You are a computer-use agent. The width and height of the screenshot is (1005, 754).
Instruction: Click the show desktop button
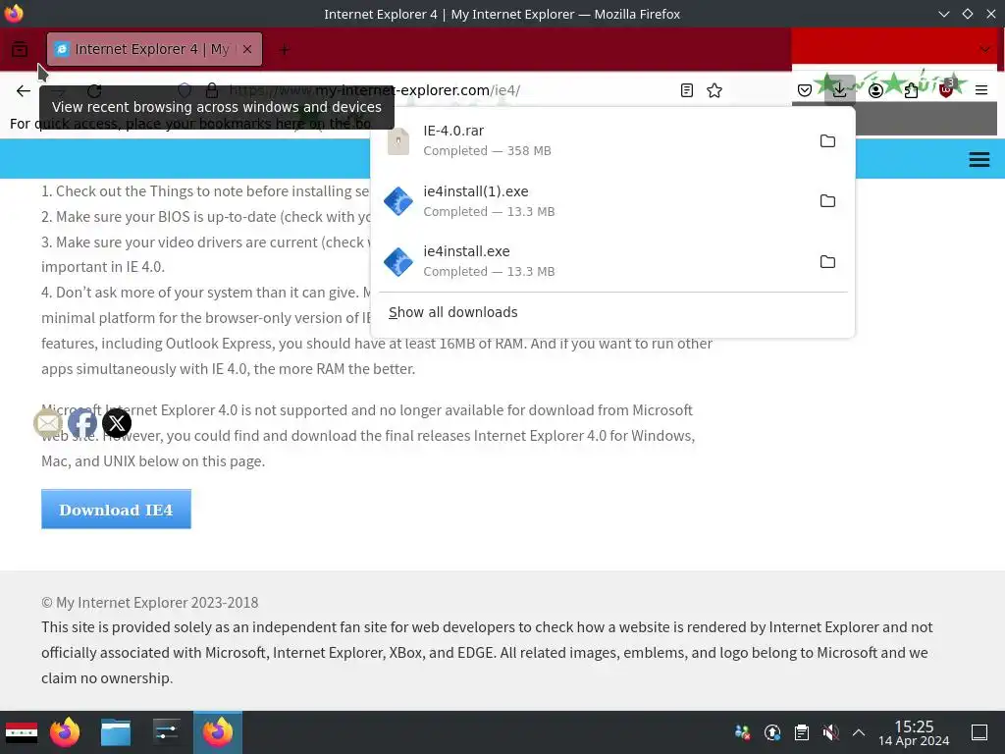coord(979,732)
